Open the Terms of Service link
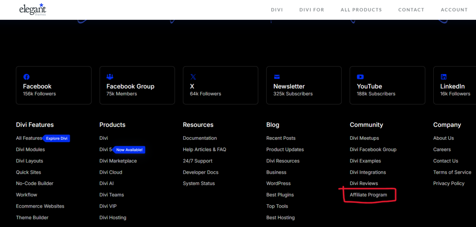 pos(452,172)
